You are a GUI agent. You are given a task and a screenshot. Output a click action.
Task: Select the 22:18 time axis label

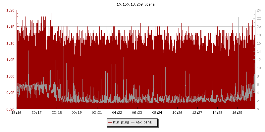click(57, 113)
